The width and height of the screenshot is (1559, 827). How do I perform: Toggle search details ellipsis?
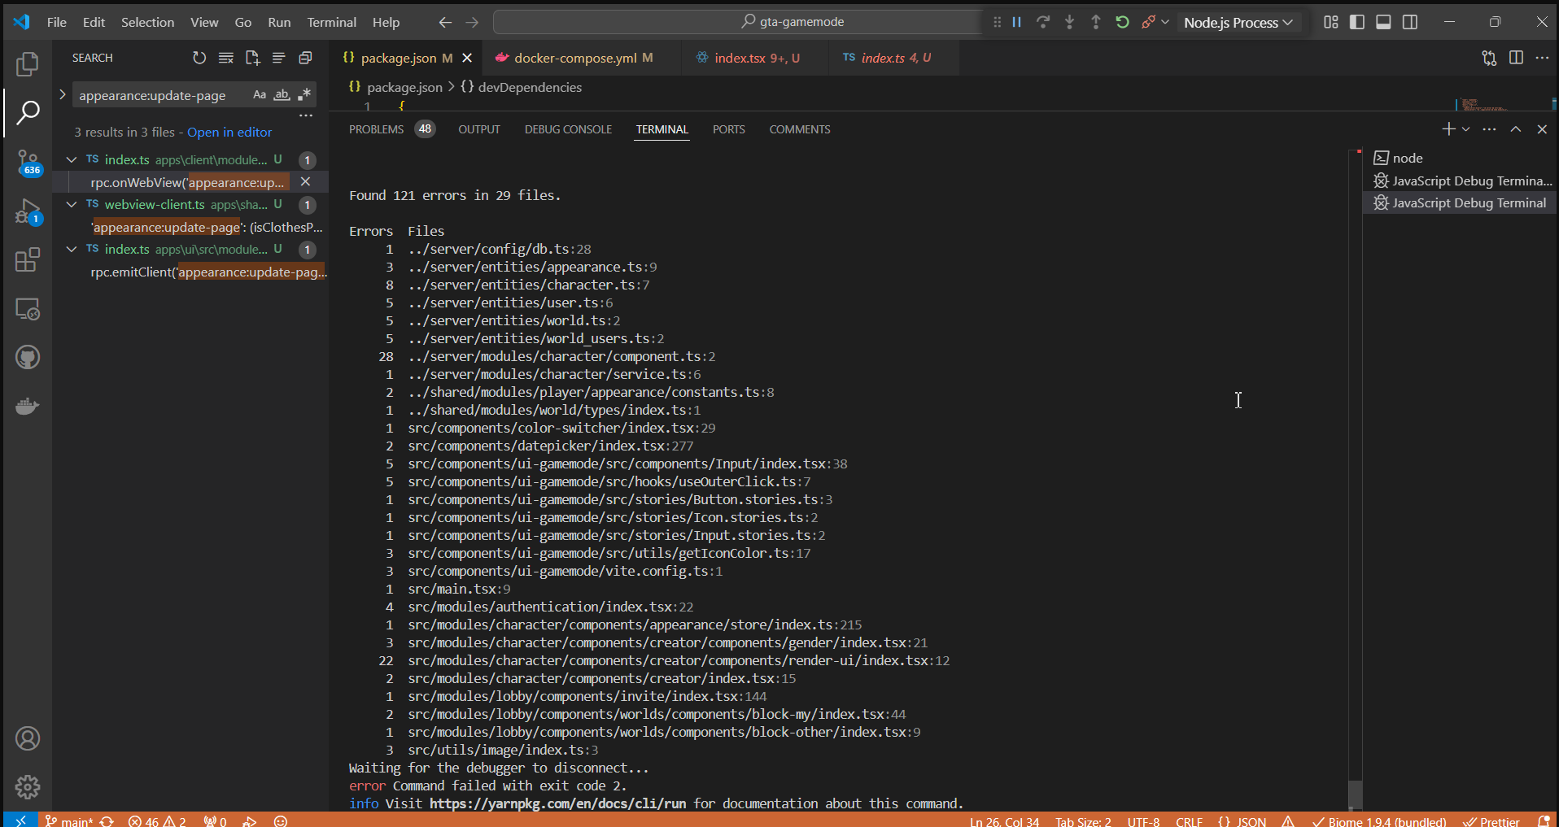coord(306,115)
